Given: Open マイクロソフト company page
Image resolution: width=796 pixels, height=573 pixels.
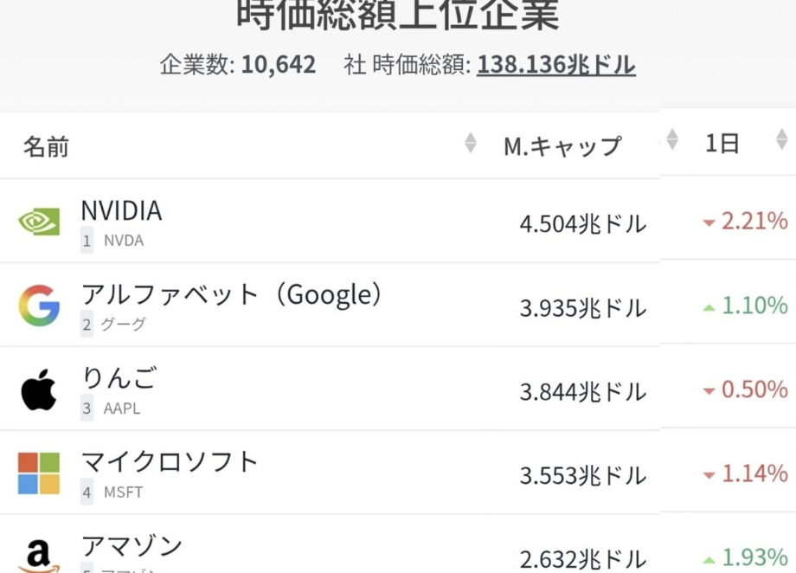Looking at the screenshot, I should (x=170, y=461).
